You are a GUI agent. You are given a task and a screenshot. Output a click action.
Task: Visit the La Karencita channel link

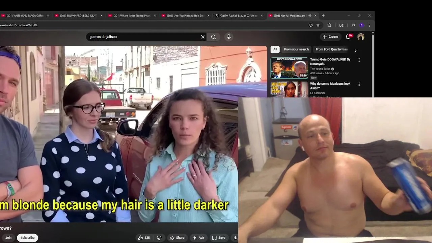318,93
